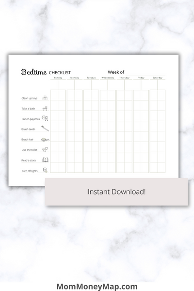
Task: Click the toothbrush icon beside Brush teeth
Action: pos(45,129)
